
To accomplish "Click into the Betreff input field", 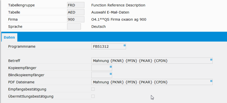I will (x=152, y=61).
